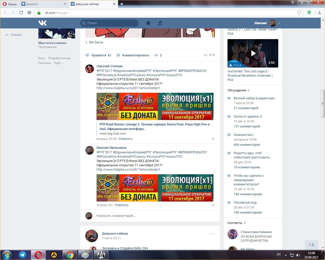The width and height of the screenshot is (325, 260).
Task: Open new tab plus button
Action: 122,4
